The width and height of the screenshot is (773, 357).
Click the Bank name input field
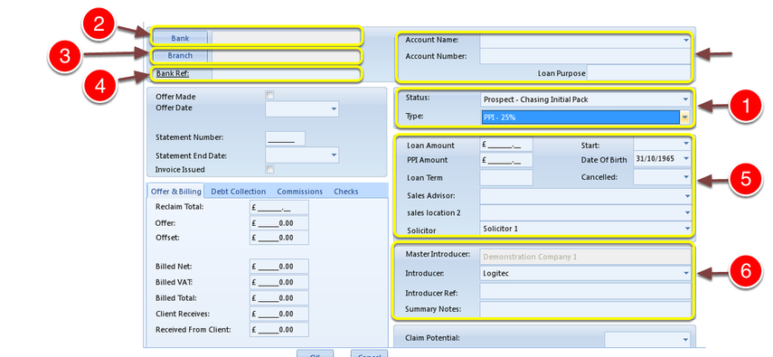tap(286, 37)
